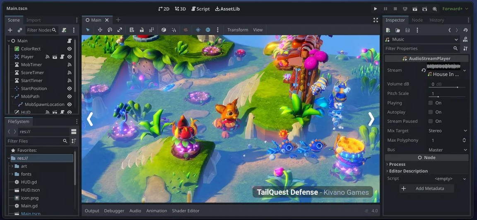The height and width of the screenshot is (220, 477).
Task: Click the Add node plus icon
Action: tap(10, 30)
